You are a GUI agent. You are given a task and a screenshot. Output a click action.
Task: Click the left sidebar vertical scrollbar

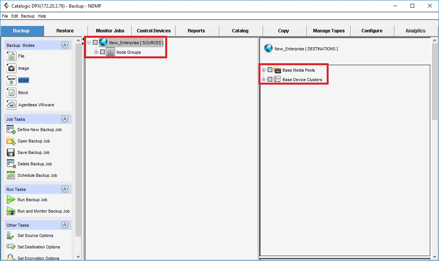pyautogui.click(x=78, y=152)
